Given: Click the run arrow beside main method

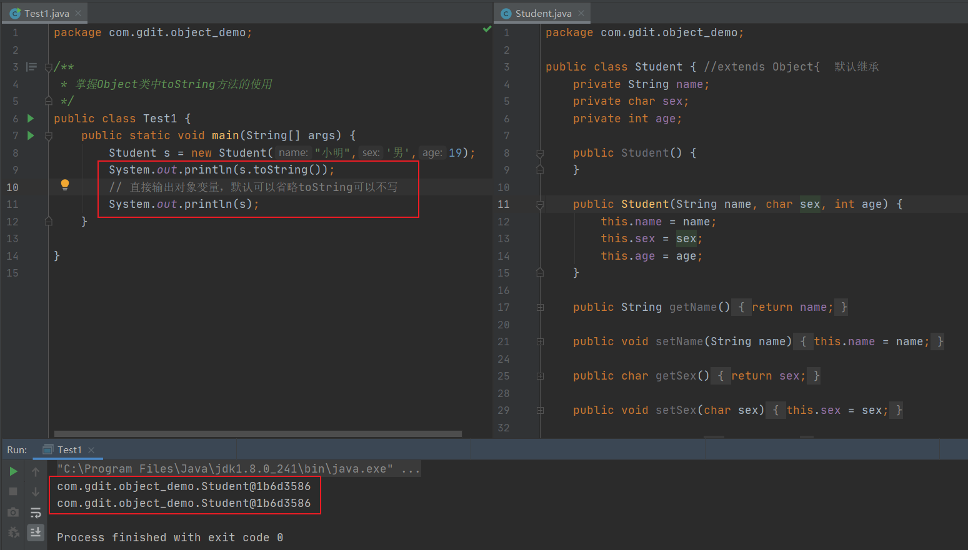Looking at the screenshot, I should [31, 135].
